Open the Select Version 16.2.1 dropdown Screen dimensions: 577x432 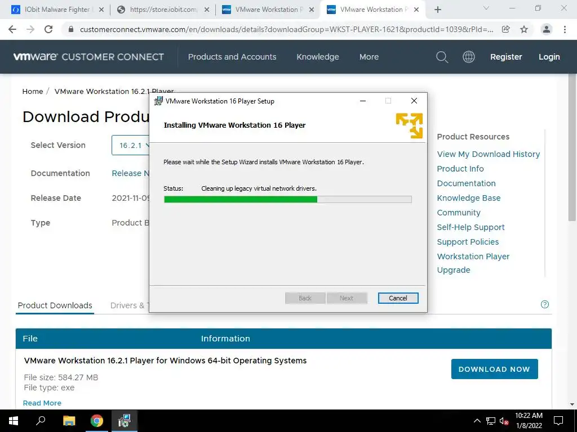[131, 145]
